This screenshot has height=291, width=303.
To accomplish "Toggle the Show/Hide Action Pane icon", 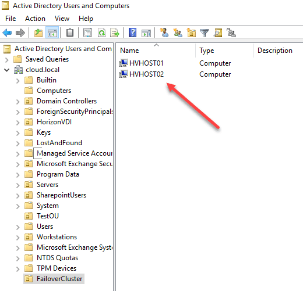I will point(146,33).
